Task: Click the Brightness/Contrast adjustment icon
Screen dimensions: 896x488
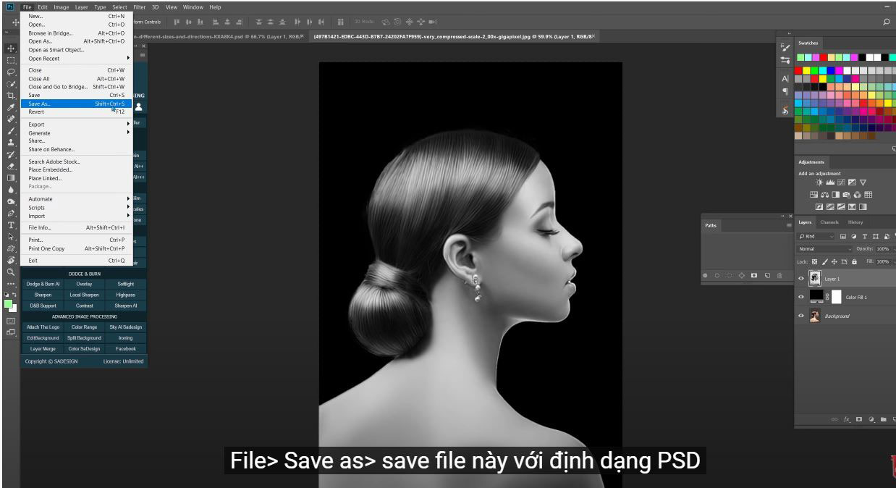Action: click(x=819, y=182)
